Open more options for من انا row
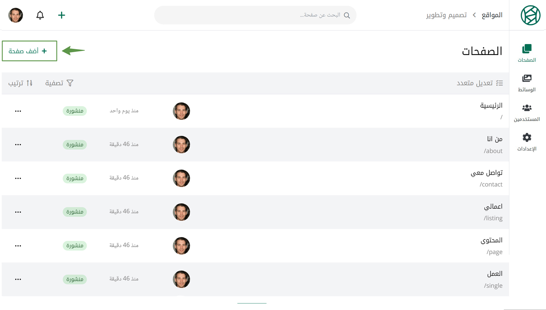 (x=18, y=144)
